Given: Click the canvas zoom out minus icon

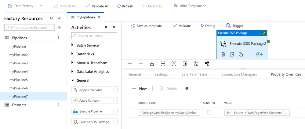Looking at the screenshot, I should click(141, 63).
